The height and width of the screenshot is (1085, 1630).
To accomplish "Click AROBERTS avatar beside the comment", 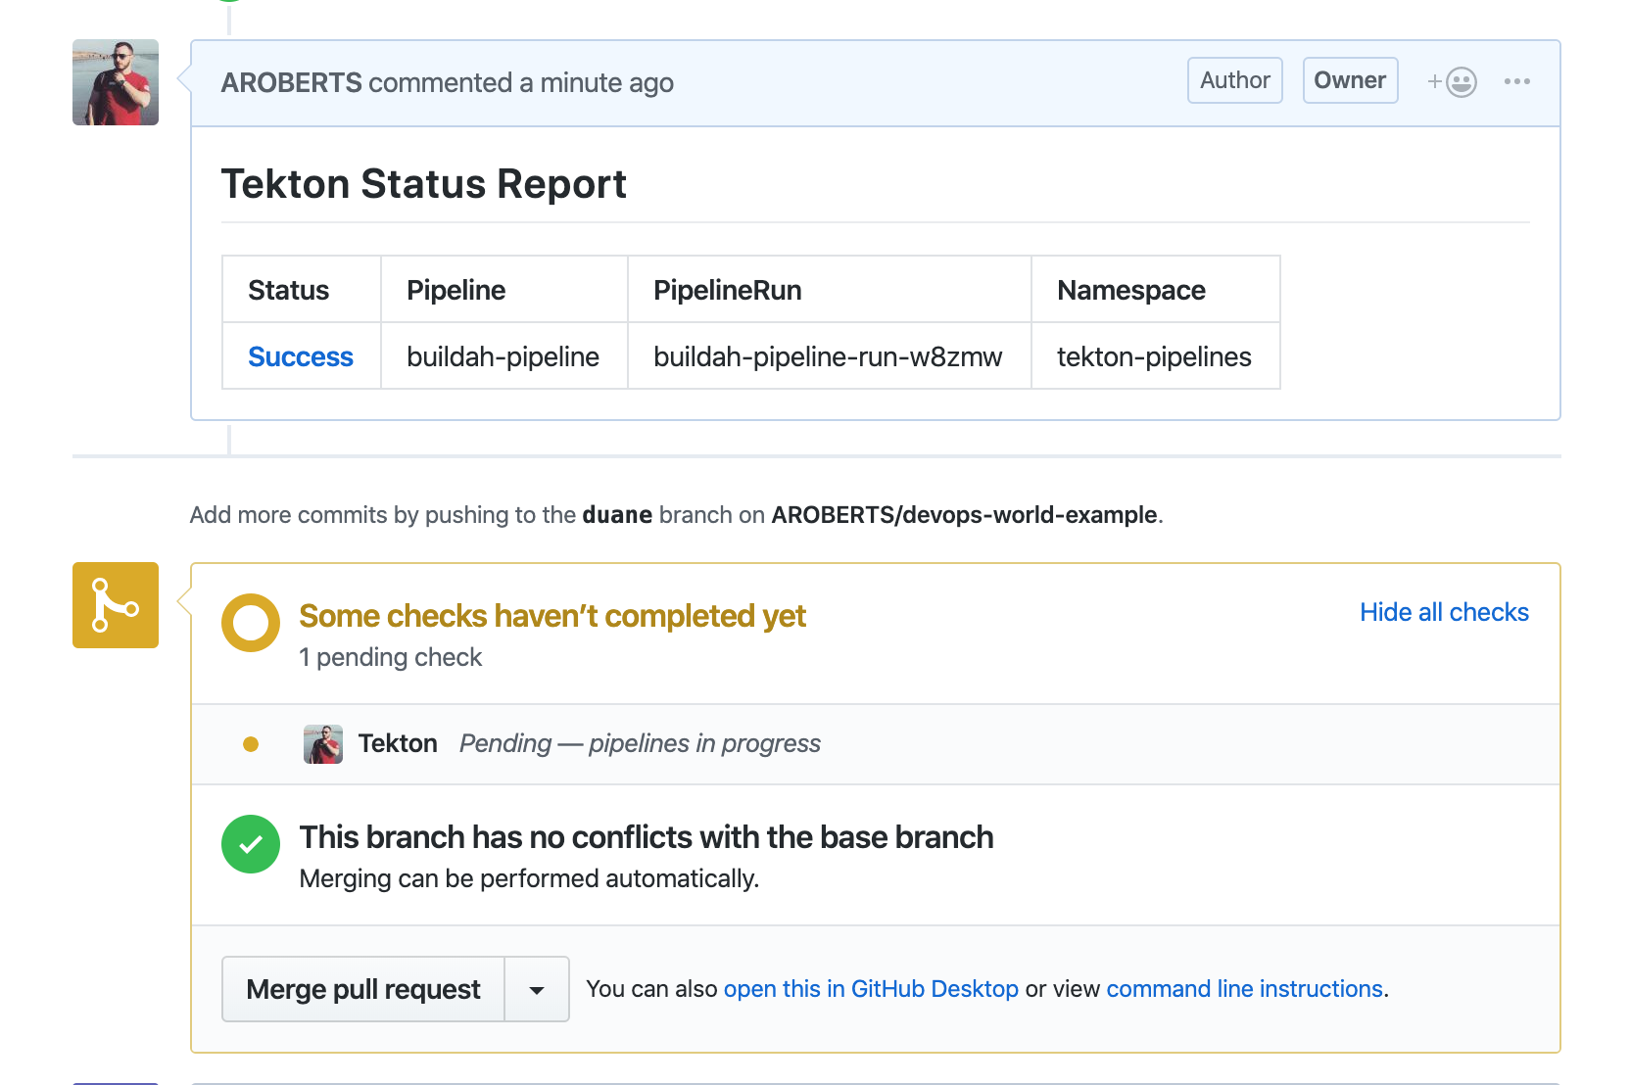I will [x=116, y=82].
